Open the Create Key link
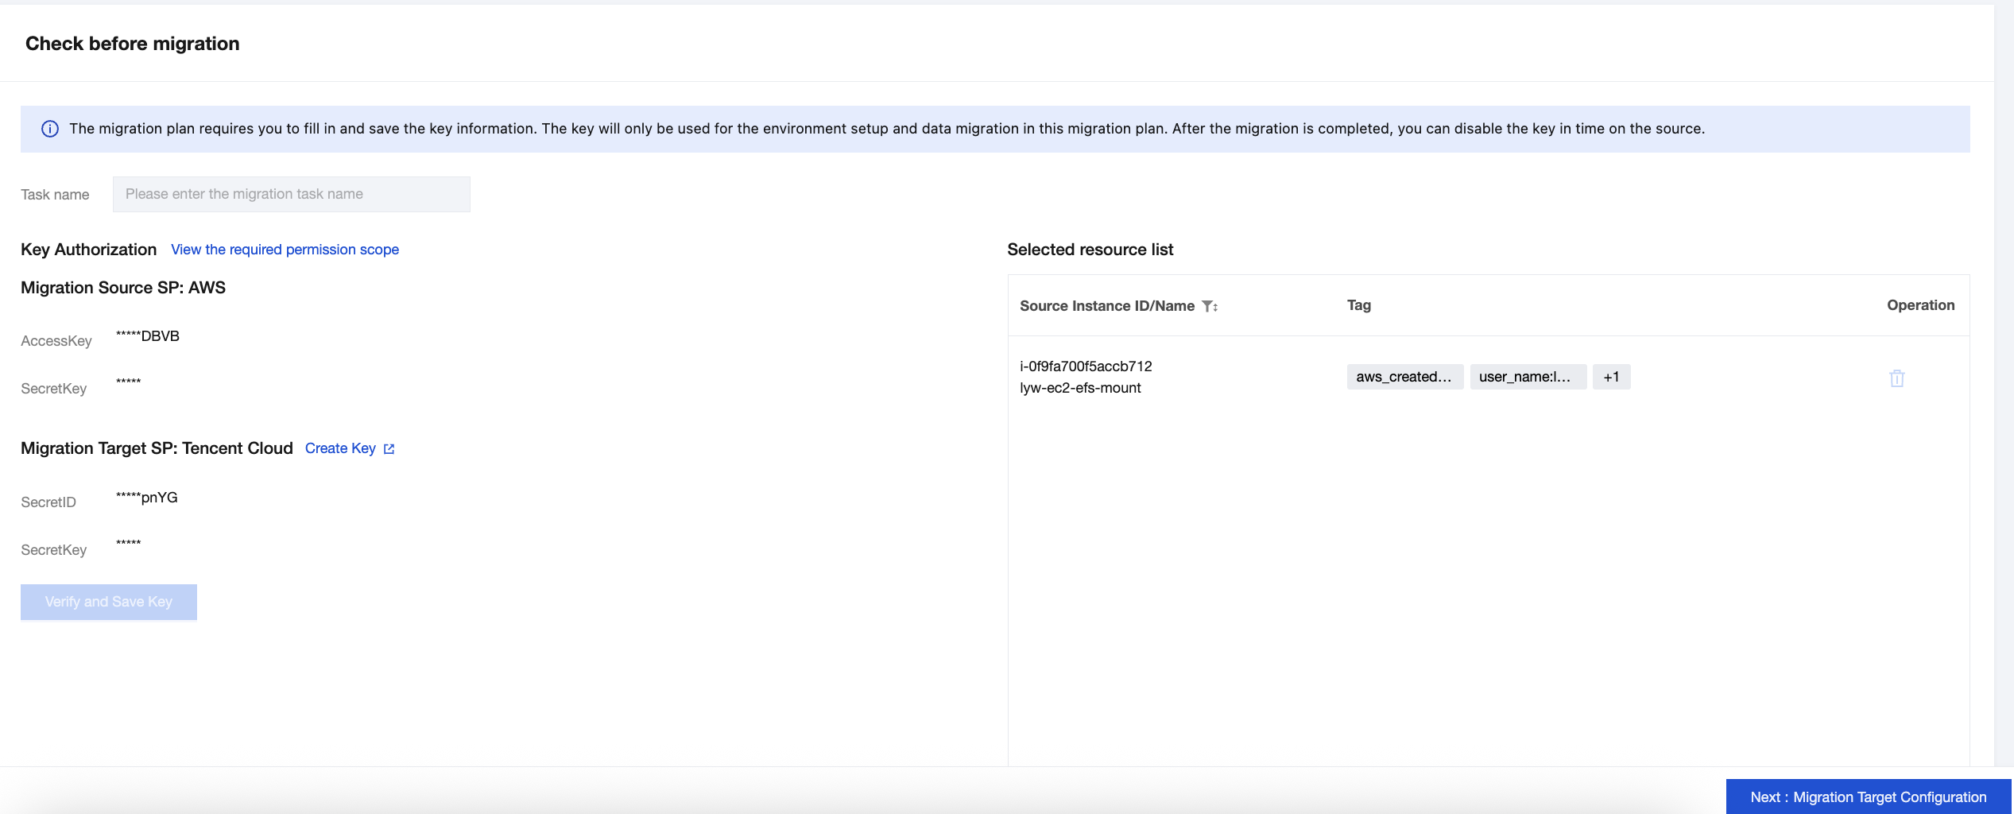 click(x=340, y=448)
